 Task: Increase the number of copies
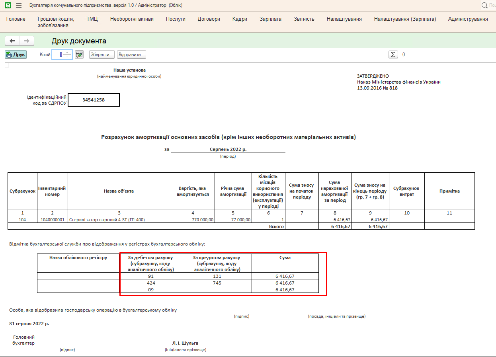pos(68,53)
